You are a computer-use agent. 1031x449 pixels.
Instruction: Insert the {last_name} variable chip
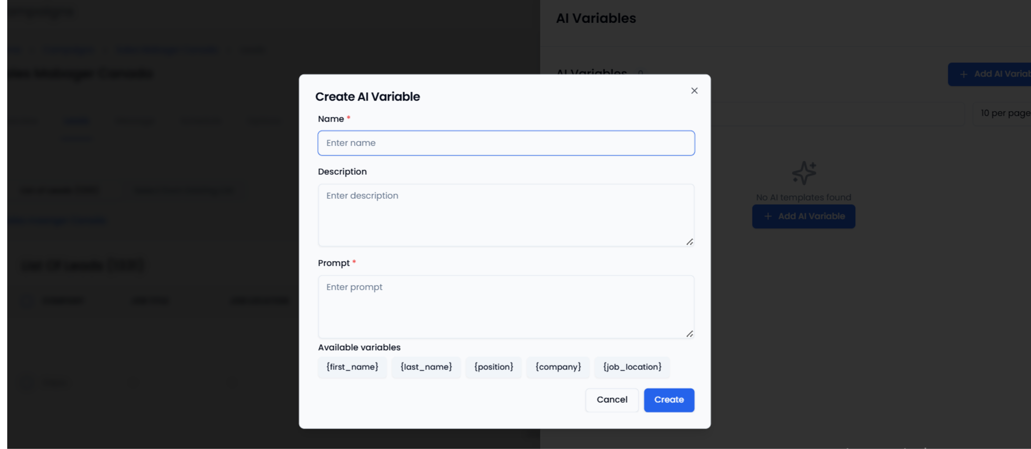click(426, 367)
